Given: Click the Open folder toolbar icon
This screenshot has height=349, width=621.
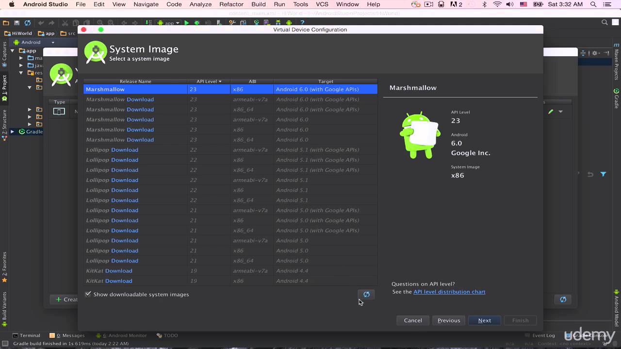Looking at the screenshot, I should (5, 23).
